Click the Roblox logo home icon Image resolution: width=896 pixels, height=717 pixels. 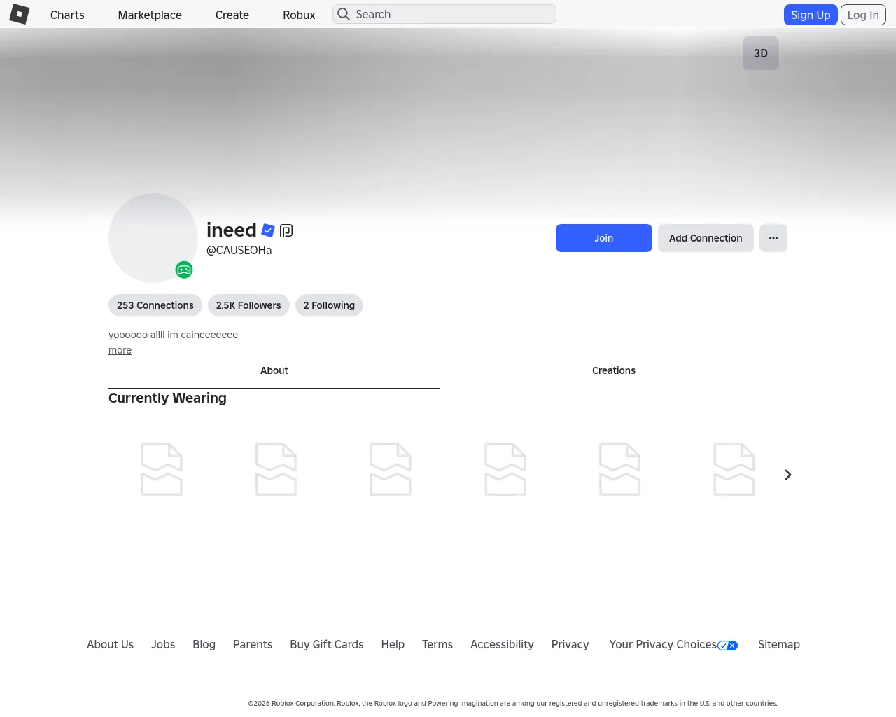coord(20,14)
